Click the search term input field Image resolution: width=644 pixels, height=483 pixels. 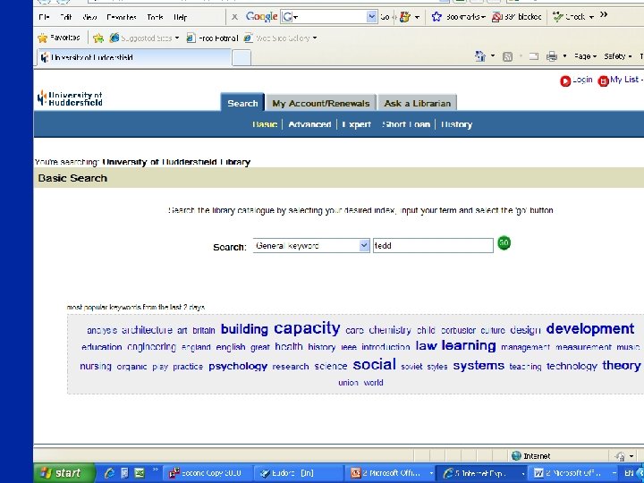433,246
